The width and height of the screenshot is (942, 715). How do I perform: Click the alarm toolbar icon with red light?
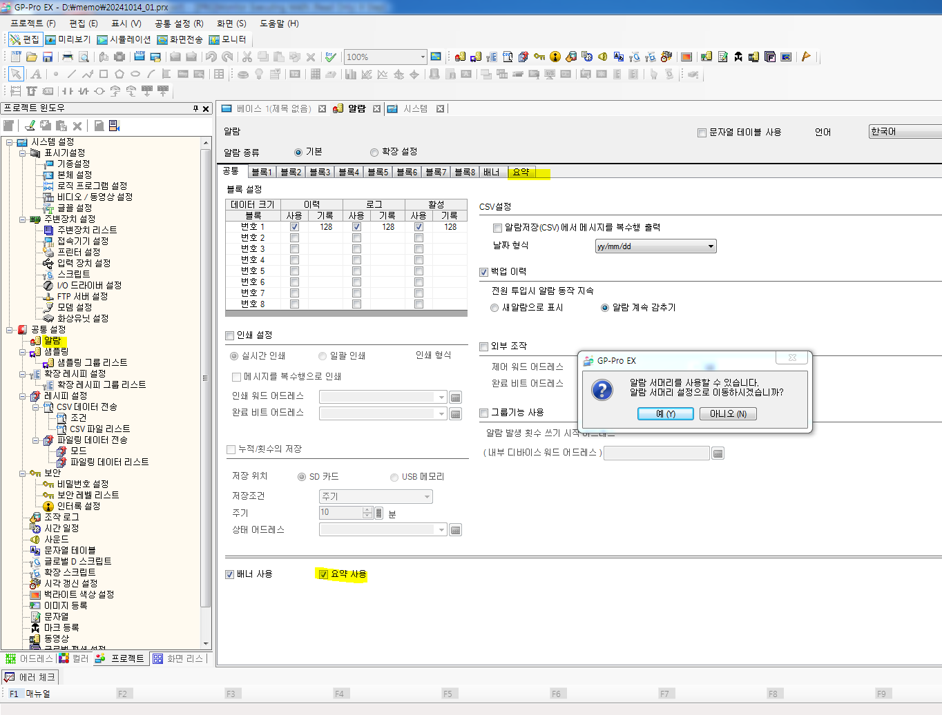click(x=460, y=57)
